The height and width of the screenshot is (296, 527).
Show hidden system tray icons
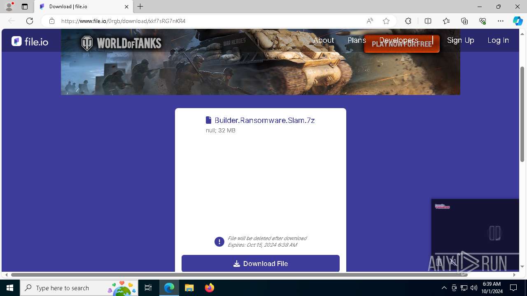coord(444,288)
